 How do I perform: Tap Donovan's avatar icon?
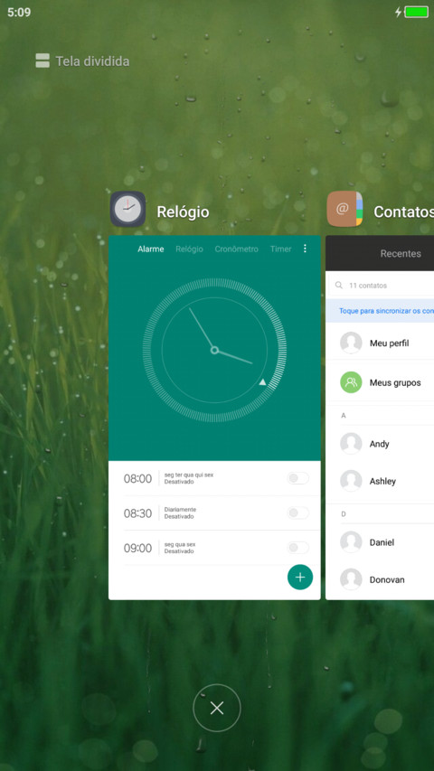pos(351,579)
